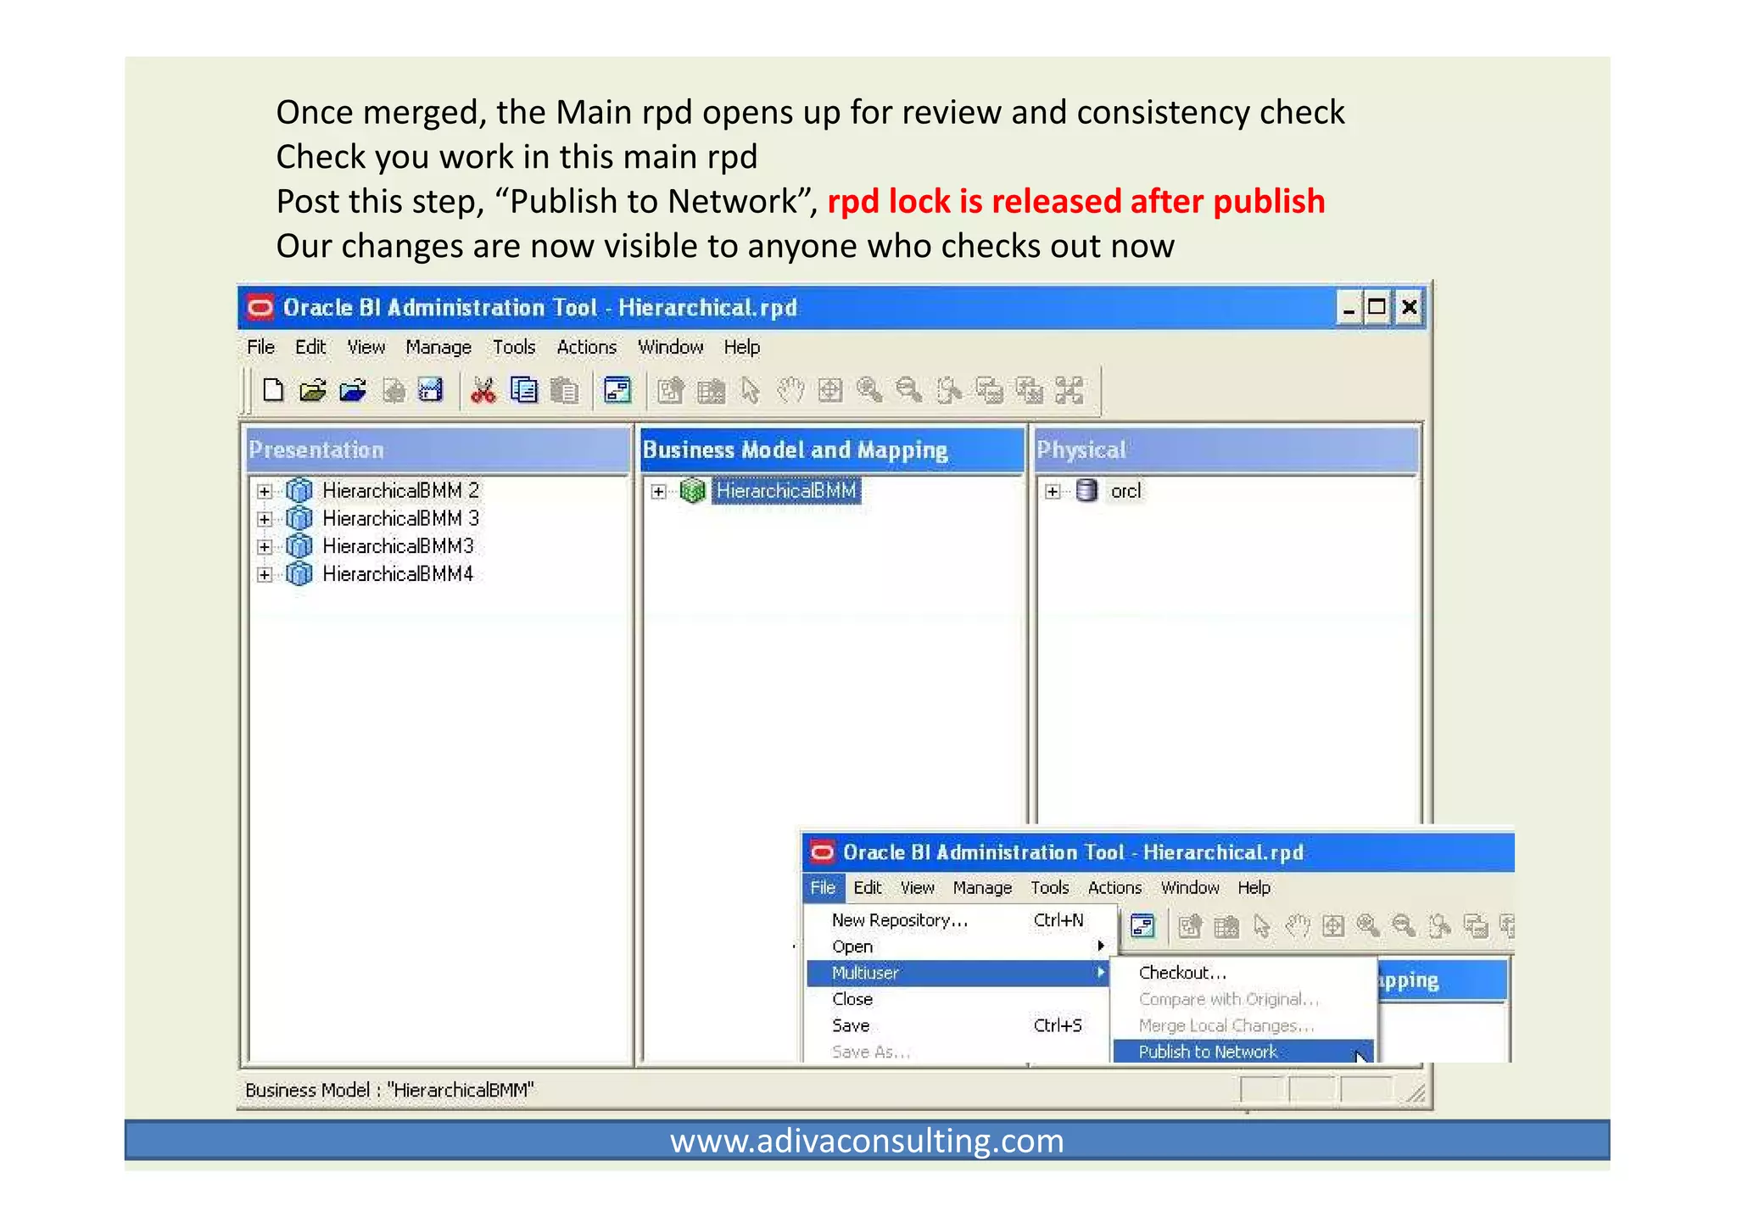The image size is (1737, 1228).
Task: Click the Presentation pane header
Action: (x=438, y=449)
